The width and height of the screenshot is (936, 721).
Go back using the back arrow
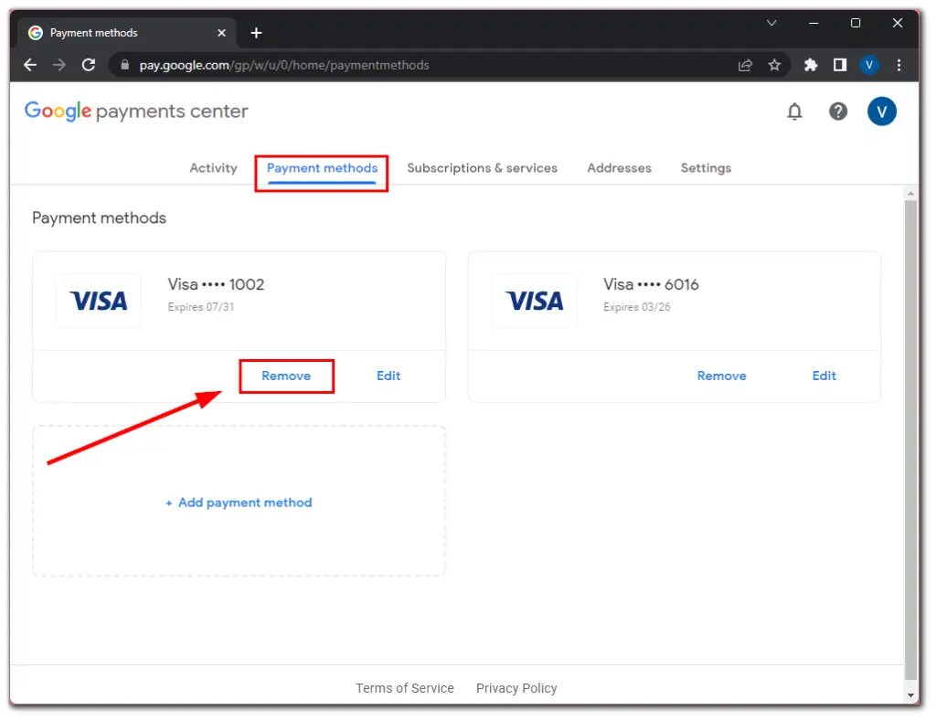(30, 65)
